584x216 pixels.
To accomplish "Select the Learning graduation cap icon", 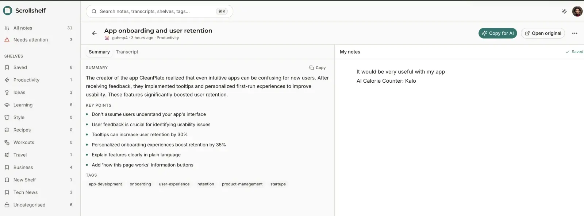I will pyautogui.click(x=7, y=105).
